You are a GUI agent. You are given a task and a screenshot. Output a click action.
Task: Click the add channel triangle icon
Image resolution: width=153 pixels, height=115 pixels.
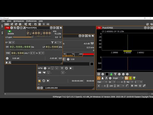pos(7,62)
